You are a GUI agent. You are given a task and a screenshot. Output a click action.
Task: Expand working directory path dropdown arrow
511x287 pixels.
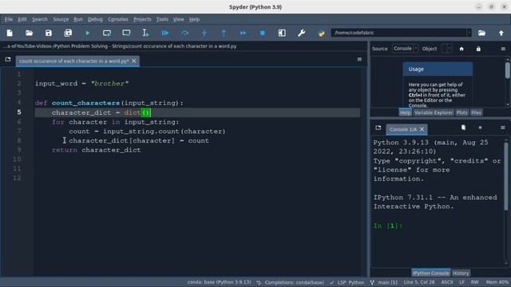[469, 33]
